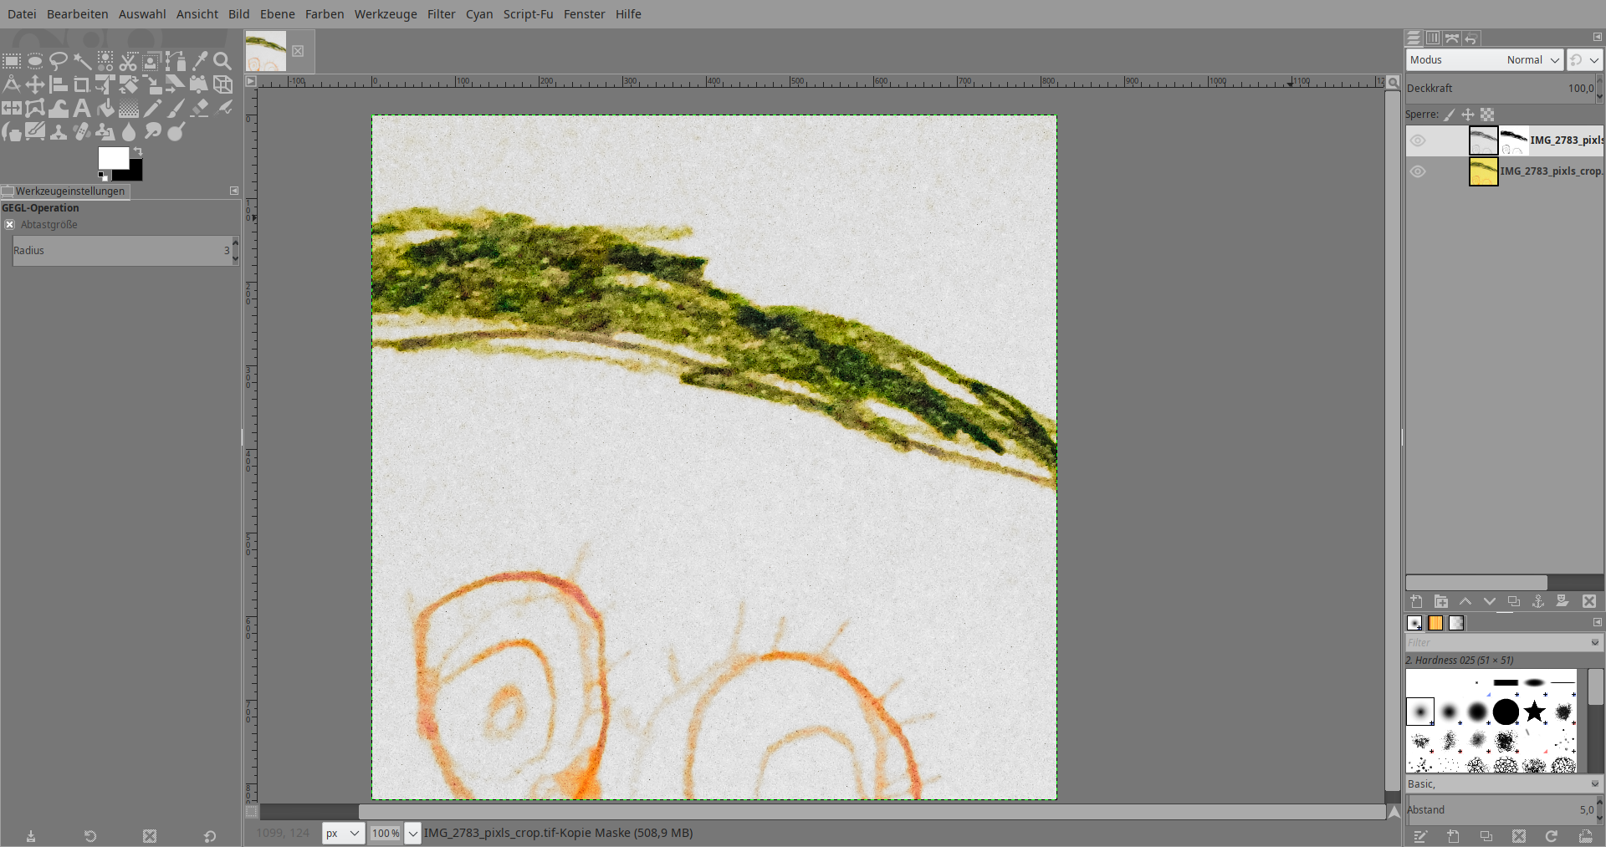Hide the top IMG_2783_pixls layer
The width and height of the screenshot is (1606, 847).
(1418, 140)
